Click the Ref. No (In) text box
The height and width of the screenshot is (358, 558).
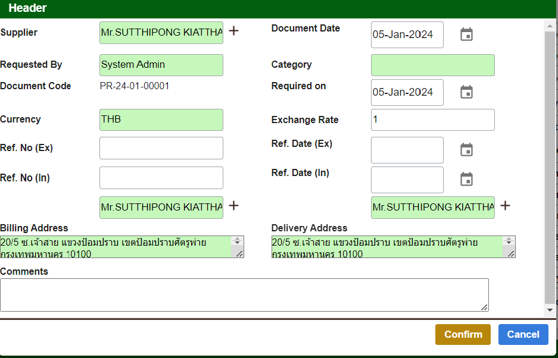[161, 178]
